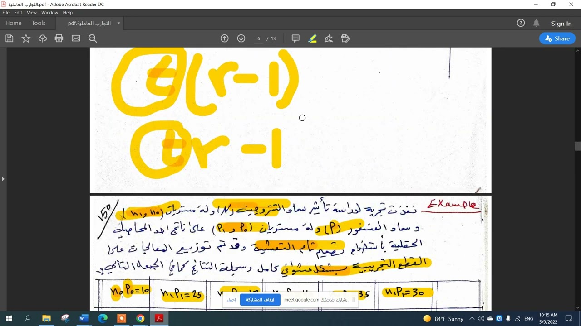Viewport: 581px width, 326px height.
Task: Open the volume speaker control
Action: 481,319
